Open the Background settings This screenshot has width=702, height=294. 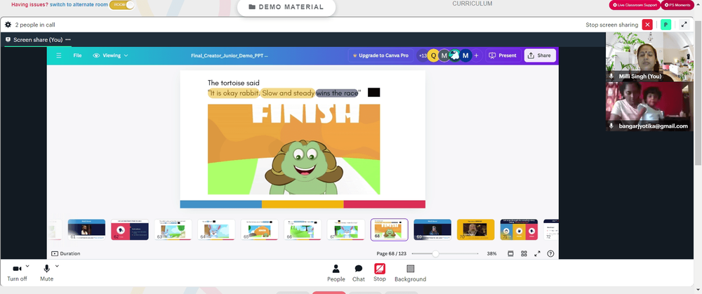[410, 273]
